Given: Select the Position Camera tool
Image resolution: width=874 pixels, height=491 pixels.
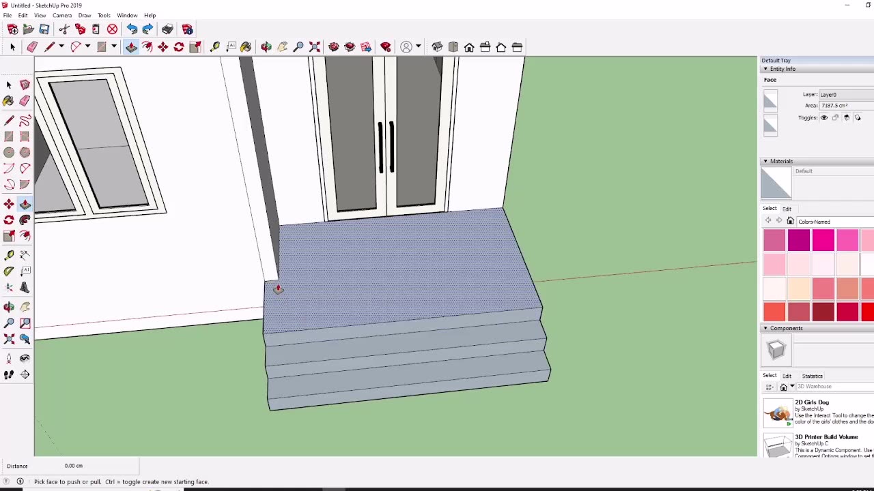Looking at the screenshot, I should 9,358.
